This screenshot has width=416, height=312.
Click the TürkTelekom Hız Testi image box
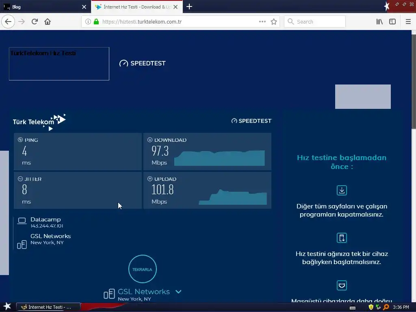[59, 64]
